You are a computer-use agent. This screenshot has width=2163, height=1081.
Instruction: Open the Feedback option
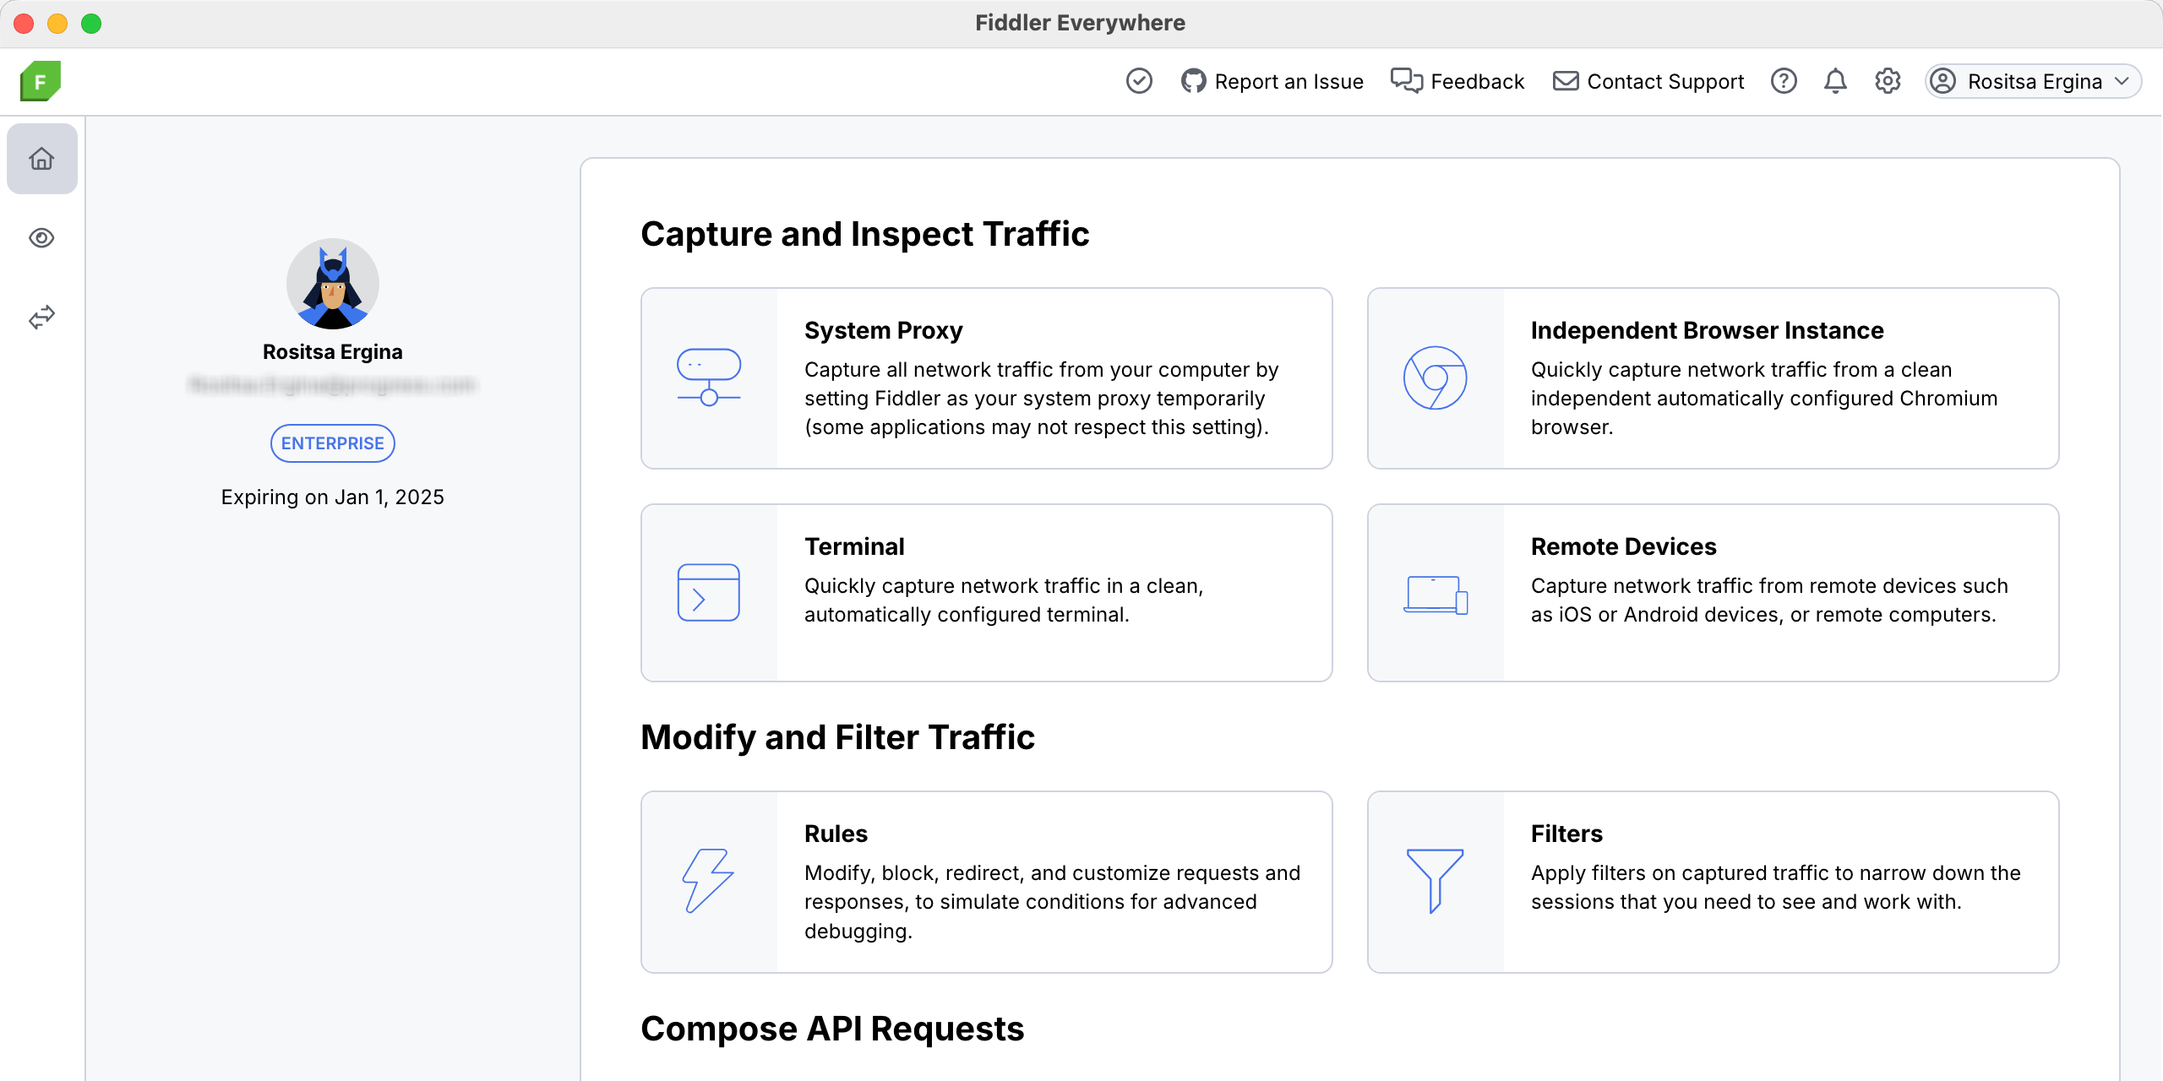(1458, 81)
